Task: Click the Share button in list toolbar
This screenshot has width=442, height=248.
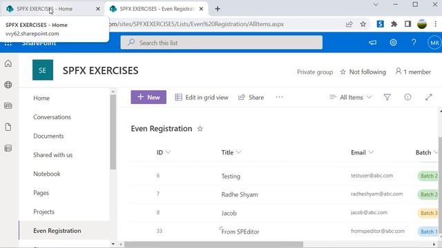Action: point(251,97)
